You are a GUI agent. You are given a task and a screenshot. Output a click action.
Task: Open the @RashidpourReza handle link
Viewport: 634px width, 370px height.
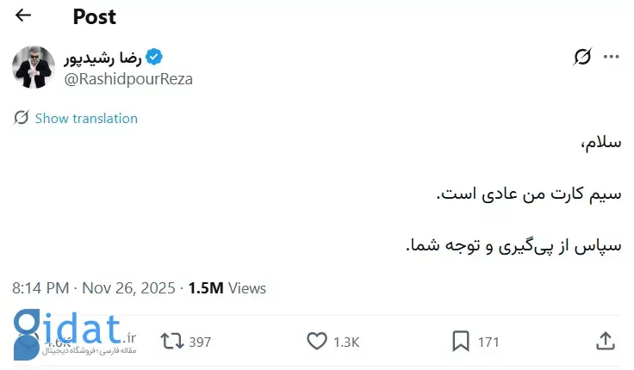point(128,79)
